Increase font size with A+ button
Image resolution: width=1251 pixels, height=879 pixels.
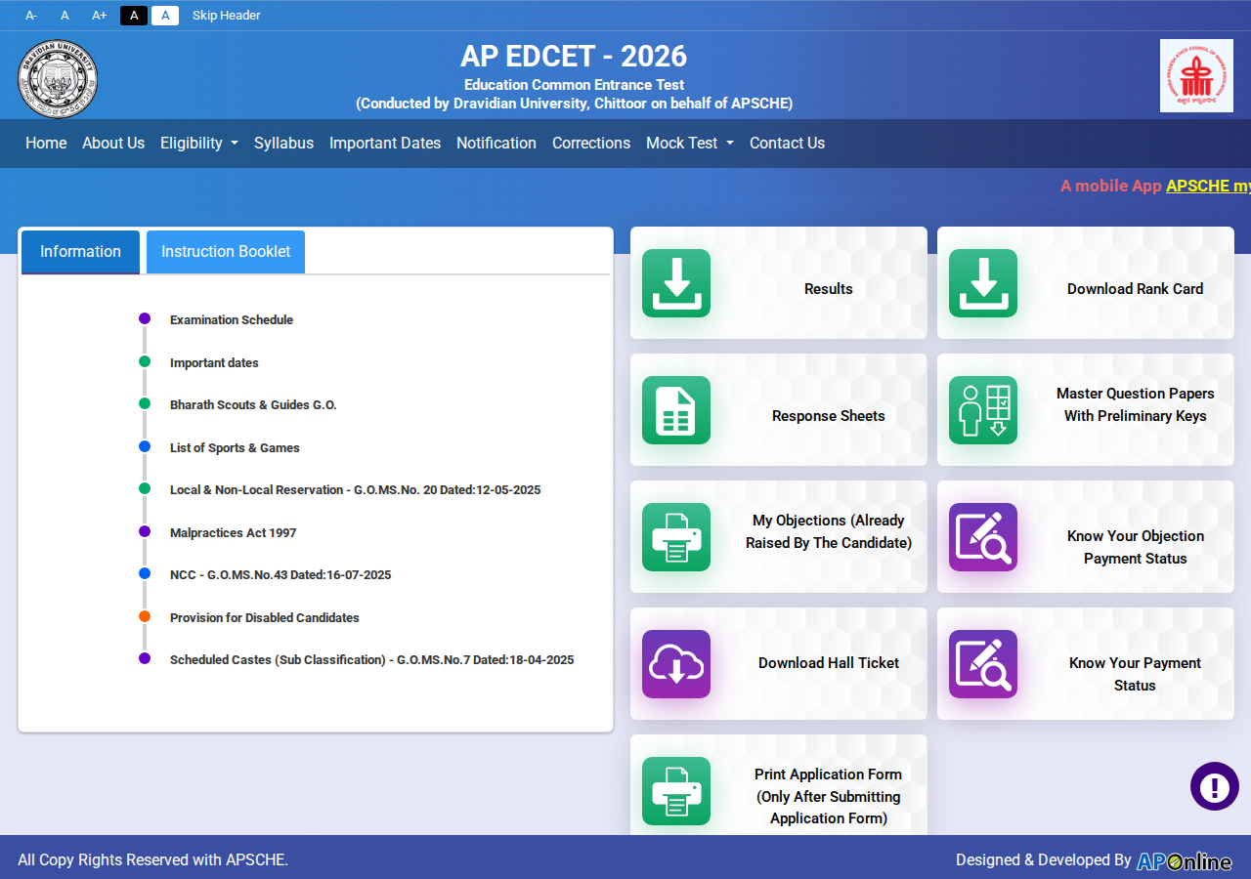coord(99,16)
